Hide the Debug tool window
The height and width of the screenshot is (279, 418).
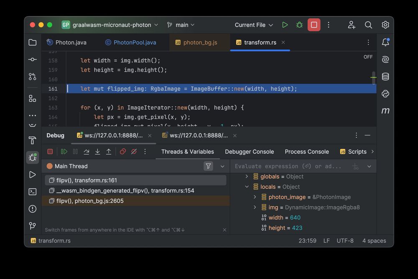tap(367, 135)
